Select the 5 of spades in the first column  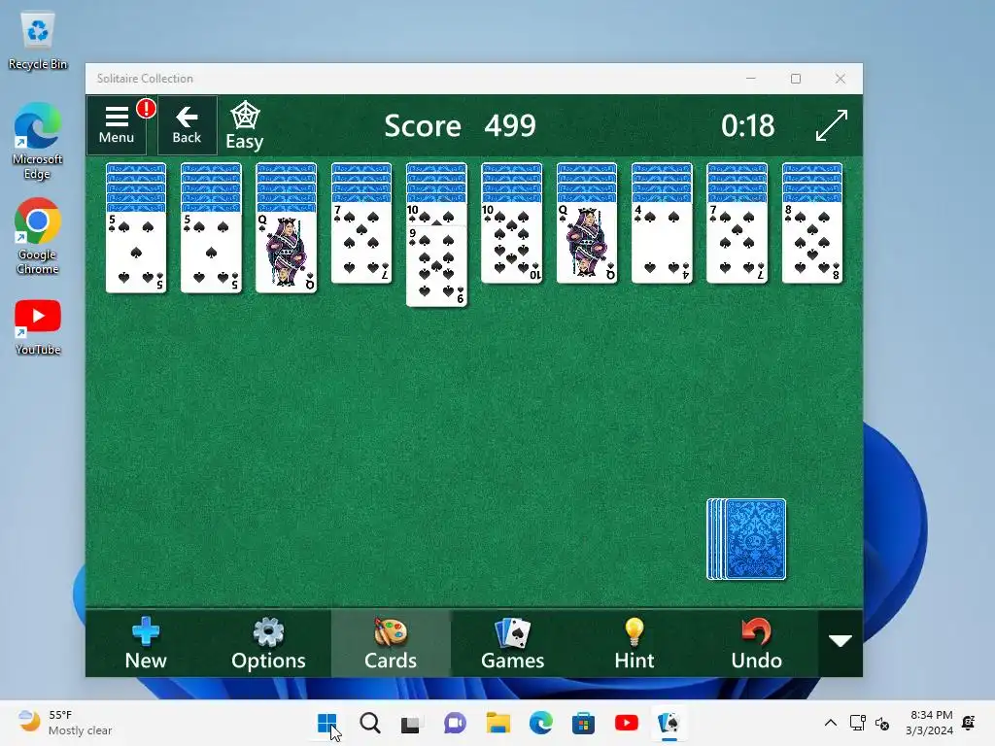[x=136, y=253]
